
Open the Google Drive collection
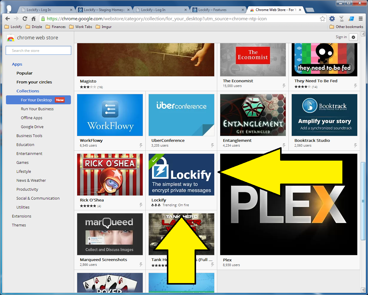pyautogui.click(x=32, y=127)
